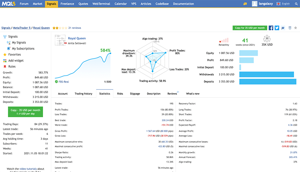This screenshot has width=300, height=172.
Task: Click the radar chart Profit Trades point
Action: pyautogui.click(x=165, y=53)
